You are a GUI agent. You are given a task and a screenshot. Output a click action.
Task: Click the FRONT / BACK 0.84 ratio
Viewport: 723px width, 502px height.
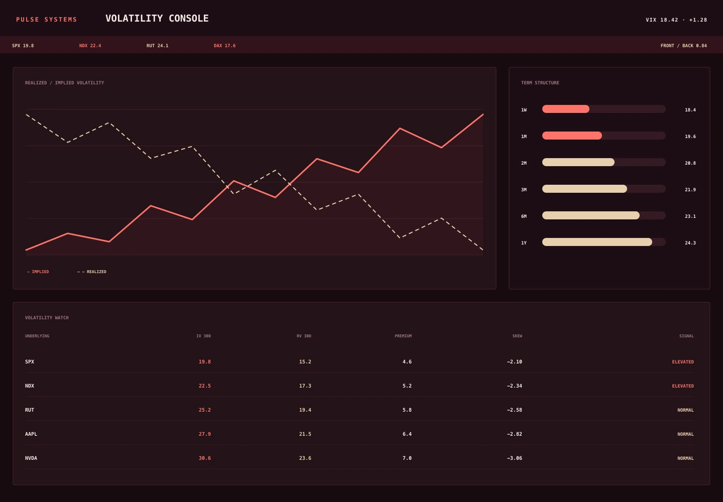tap(684, 46)
